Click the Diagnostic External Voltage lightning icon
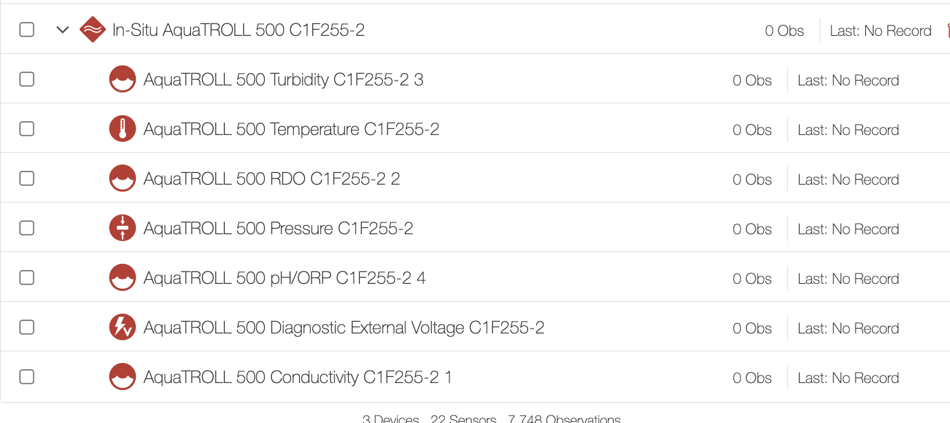950x423 pixels. click(x=123, y=327)
